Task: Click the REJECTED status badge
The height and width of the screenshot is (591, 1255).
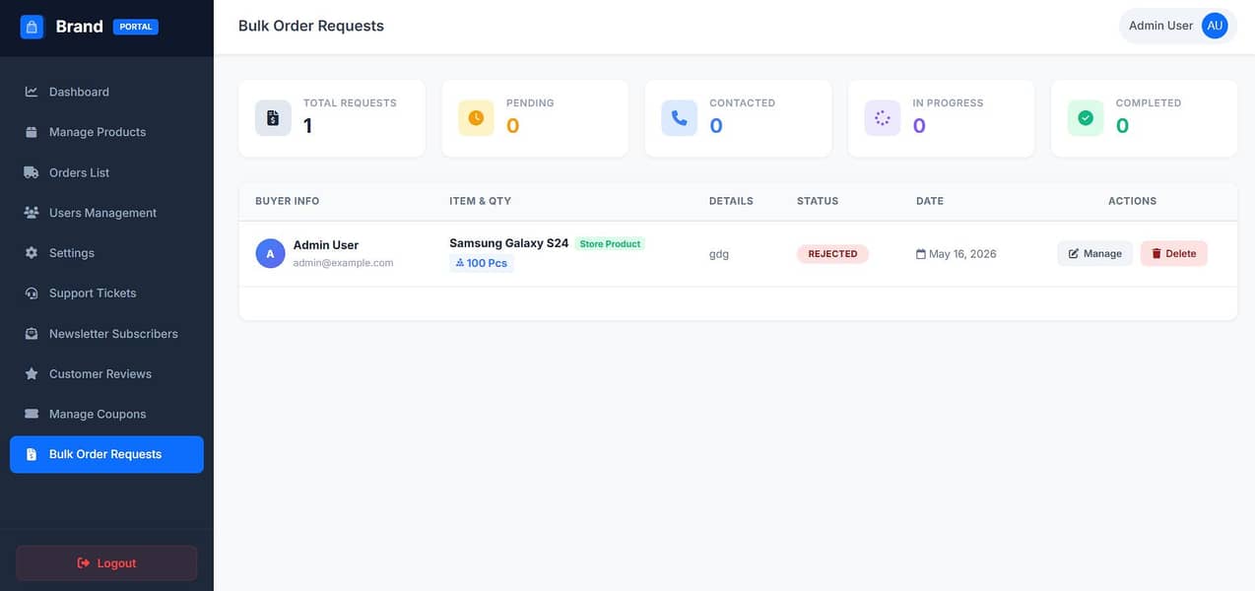Action: [832, 254]
